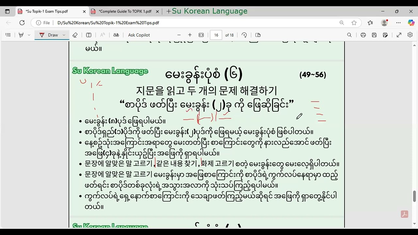
Task: Click the (49~56) question range text
Action: tap(313, 75)
